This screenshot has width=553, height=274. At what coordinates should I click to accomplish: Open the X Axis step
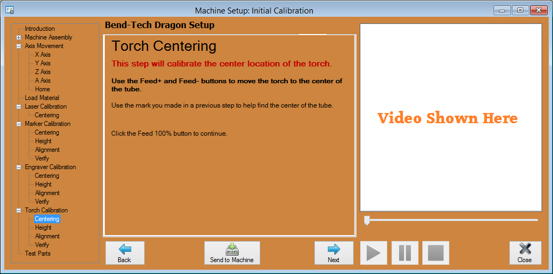[43, 55]
